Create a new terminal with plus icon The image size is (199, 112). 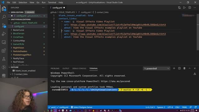coord(174,68)
